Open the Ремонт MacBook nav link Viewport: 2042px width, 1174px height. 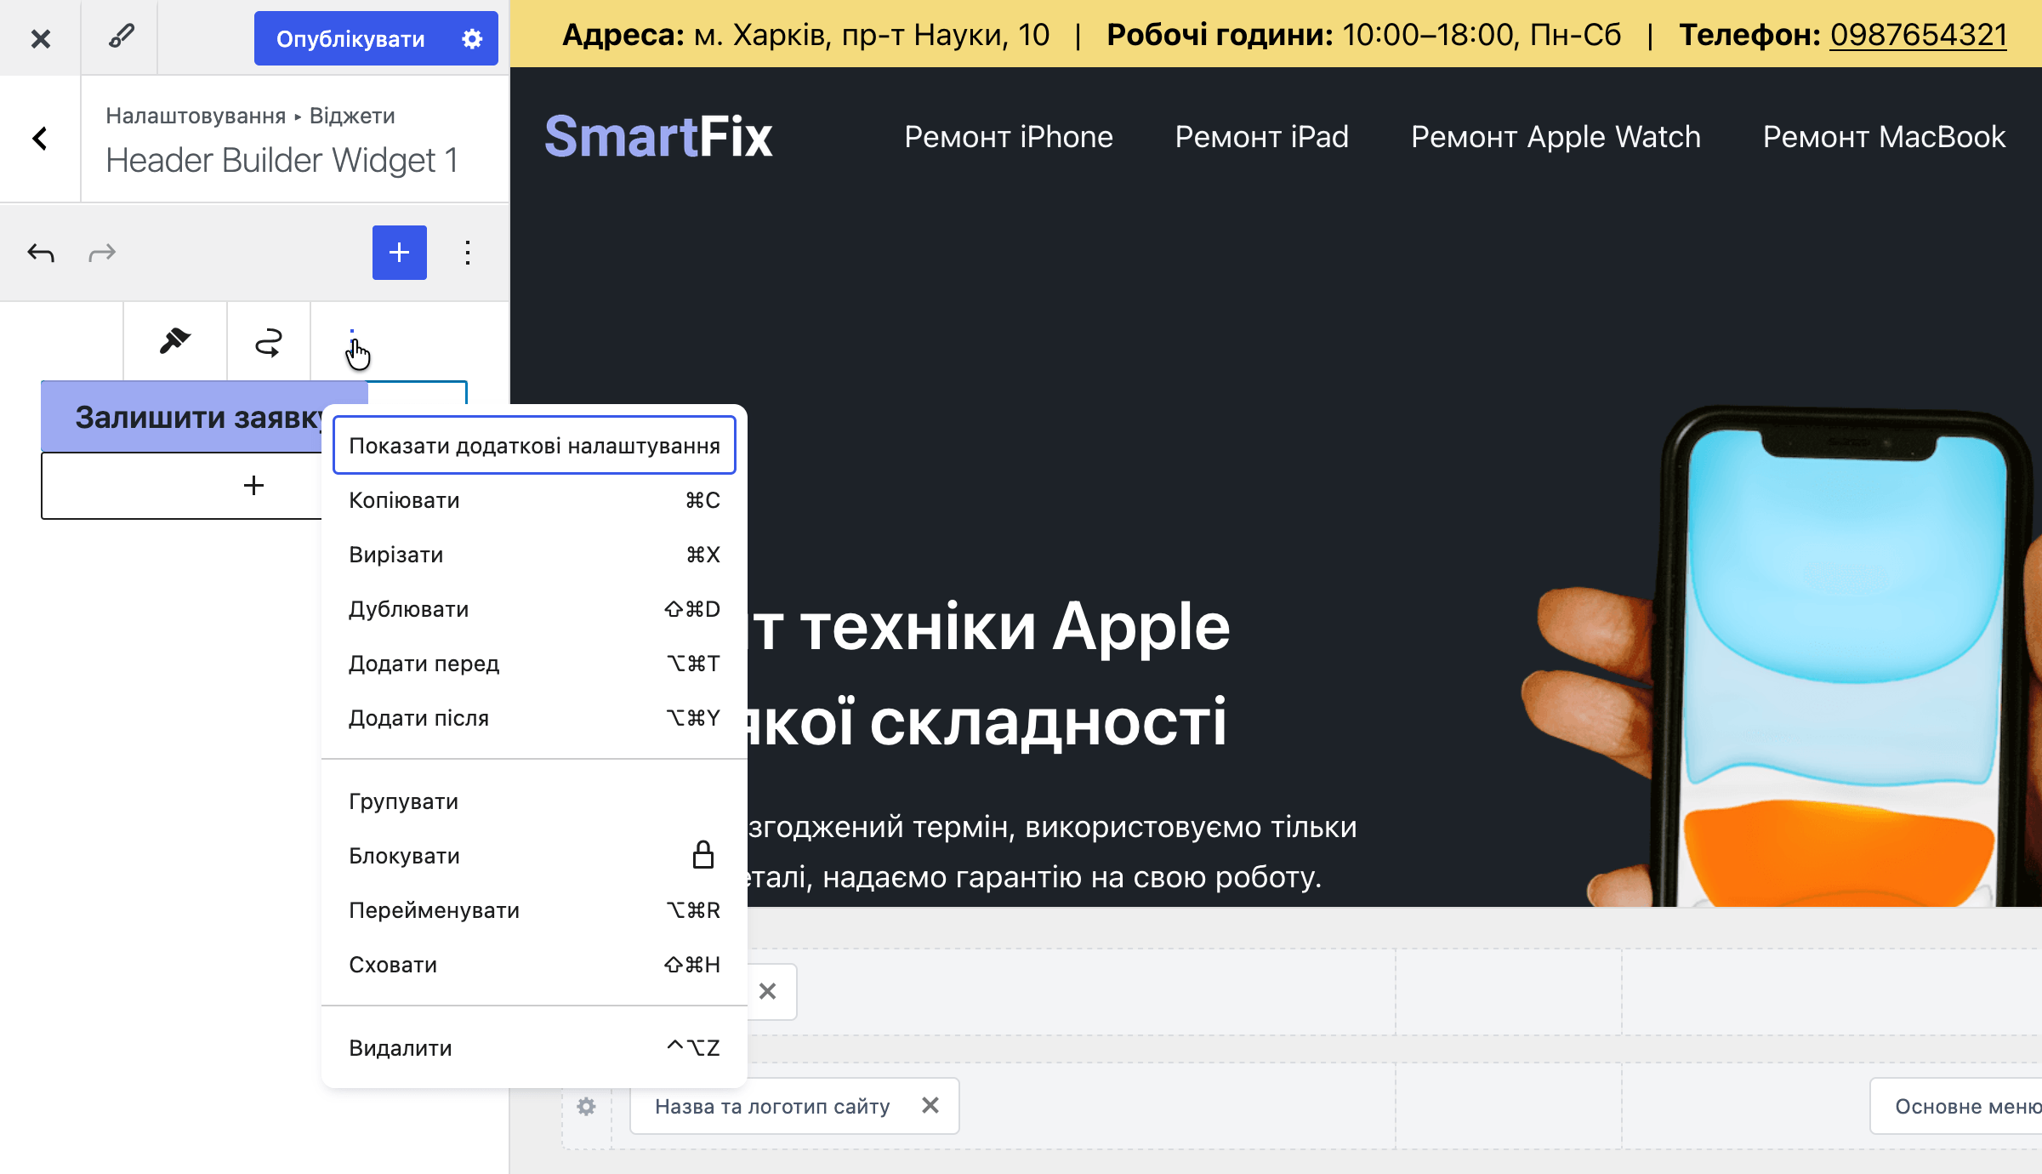(x=1885, y=137)
